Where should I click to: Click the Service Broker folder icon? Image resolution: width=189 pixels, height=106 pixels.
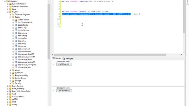[x=13, y=78]
